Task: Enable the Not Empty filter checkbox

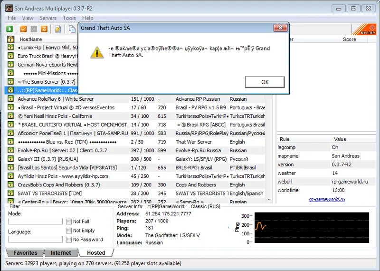Action: click(69, 230)
